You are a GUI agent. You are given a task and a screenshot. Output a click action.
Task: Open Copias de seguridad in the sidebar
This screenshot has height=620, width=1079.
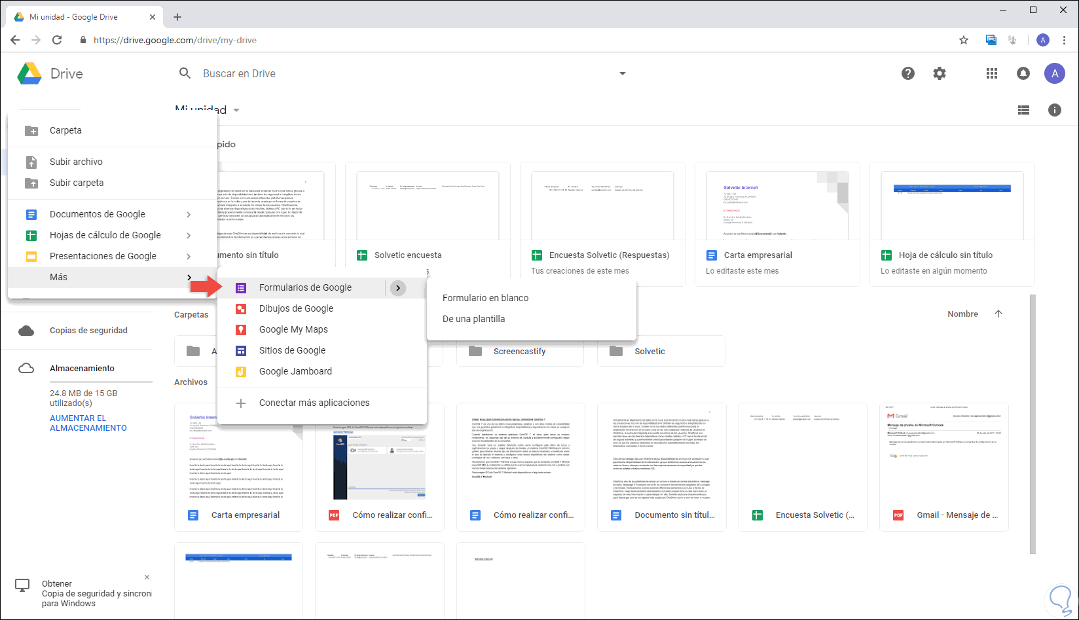[x=88, y=331]
